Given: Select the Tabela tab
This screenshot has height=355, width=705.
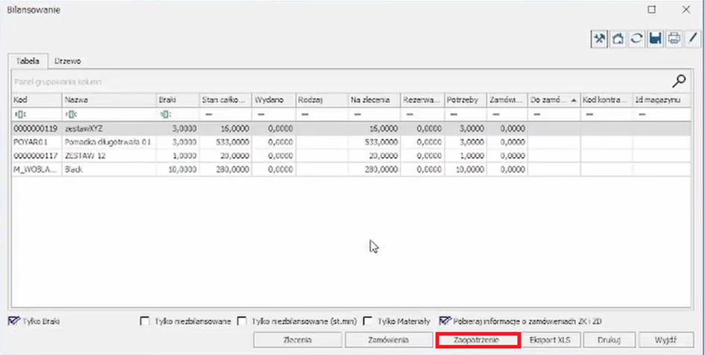Looking at the screenshot, I should 28,61.
